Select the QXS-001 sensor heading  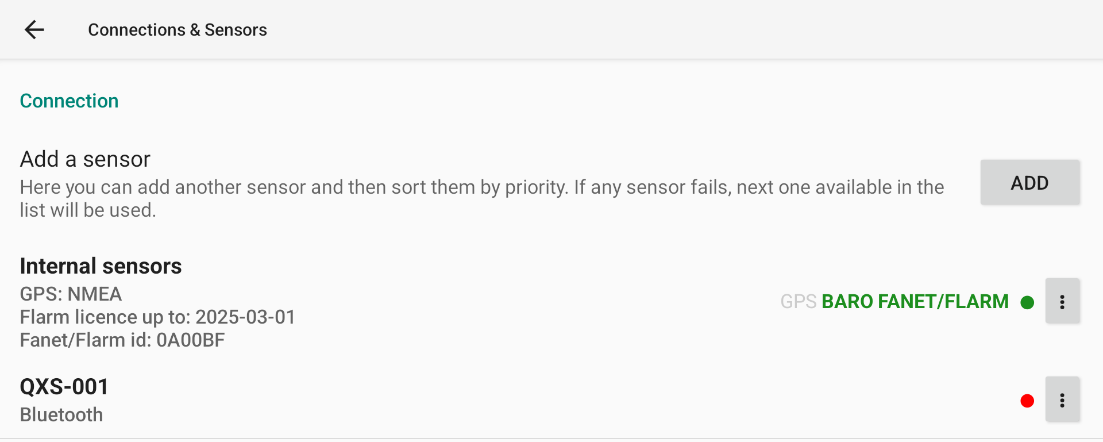click(64, 387)
